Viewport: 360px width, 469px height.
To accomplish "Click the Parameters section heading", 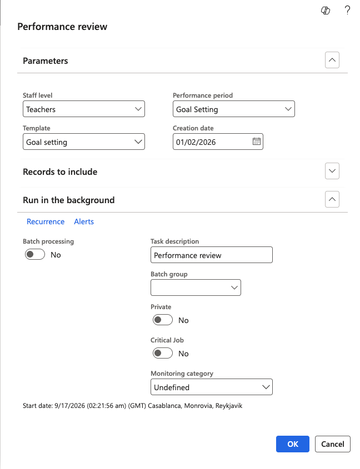I will (x=46, y=60).
